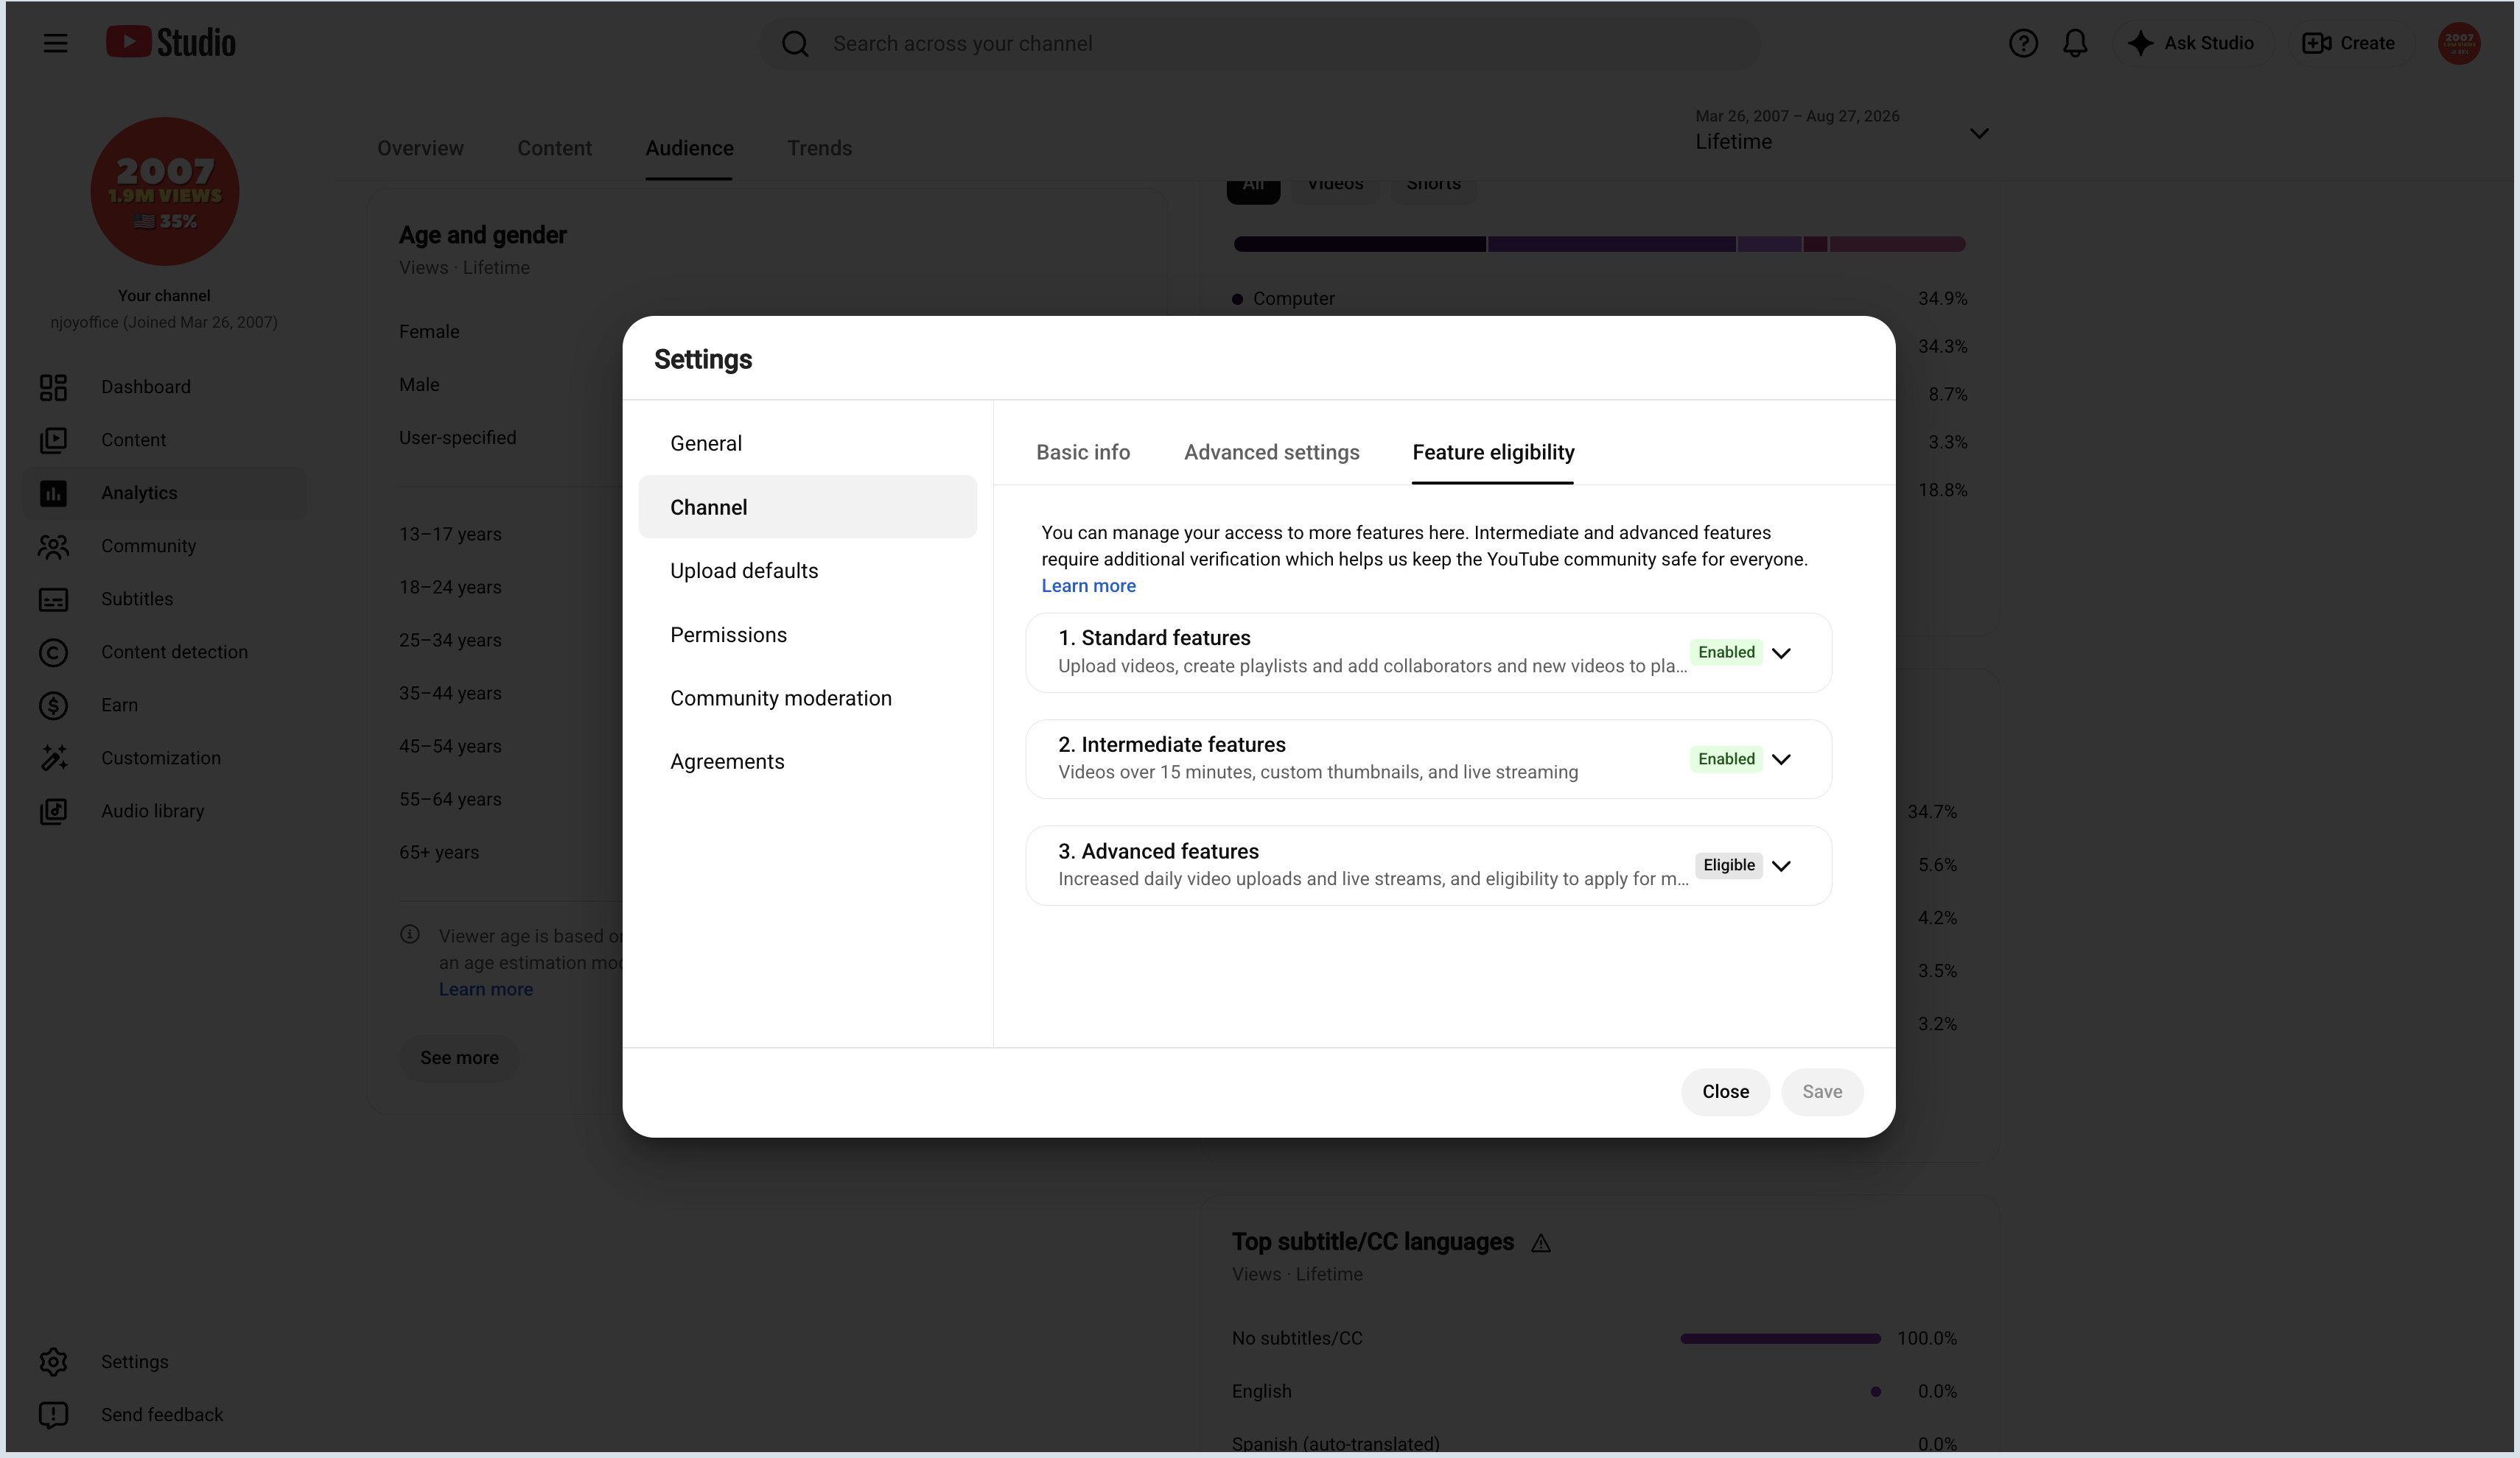Switch to the Advanced settings tab

[1271, 453]
